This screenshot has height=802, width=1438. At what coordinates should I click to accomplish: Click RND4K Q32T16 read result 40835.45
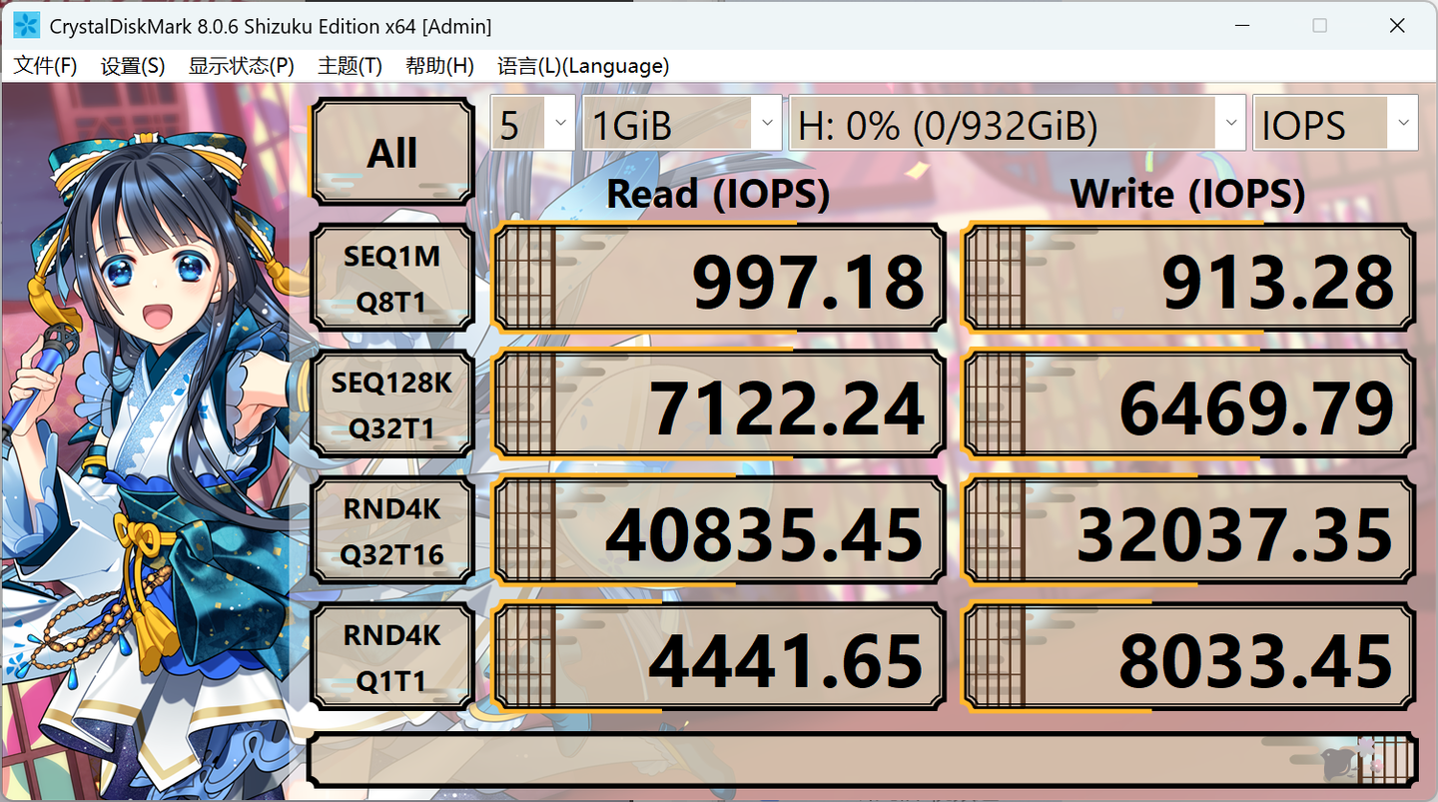719,530
